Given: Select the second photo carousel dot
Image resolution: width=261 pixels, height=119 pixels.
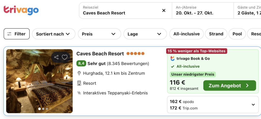Looking at the screenshot, I should pyautogui.click(x=43, y=109).
